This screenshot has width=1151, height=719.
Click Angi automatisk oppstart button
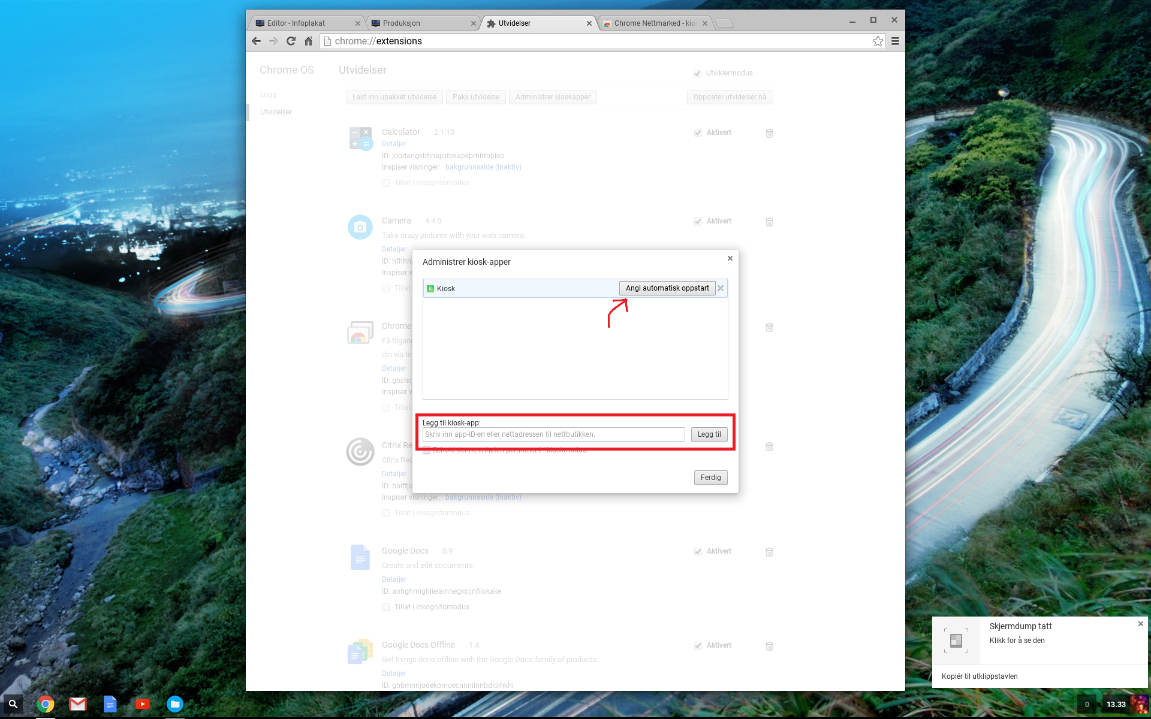tap(667, 288)
